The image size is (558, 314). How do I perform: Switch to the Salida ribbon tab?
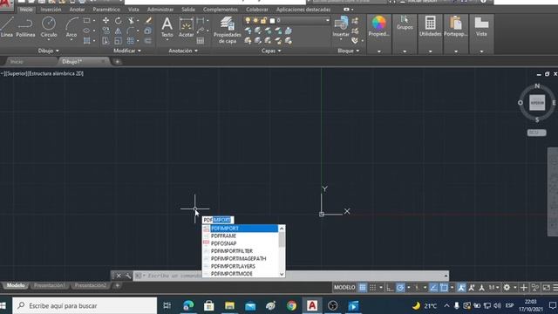click(188, 10)
